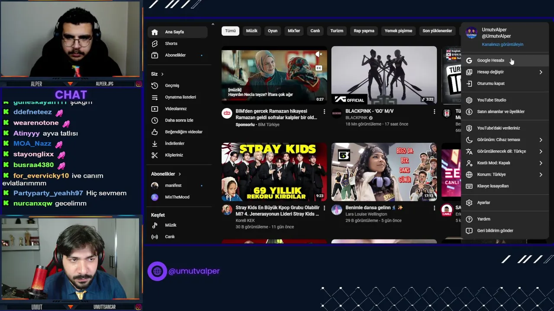Expand Görünüm: Cihaz teması submenu
Screen dimensions: 554x311
pos(541,140)
